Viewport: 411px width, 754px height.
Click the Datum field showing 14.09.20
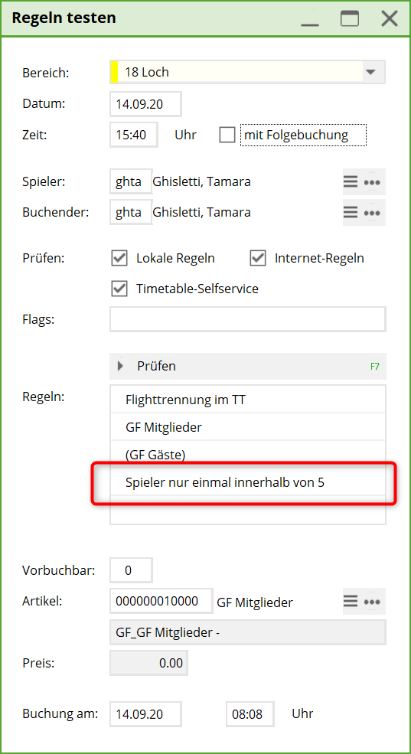[145, 104]
